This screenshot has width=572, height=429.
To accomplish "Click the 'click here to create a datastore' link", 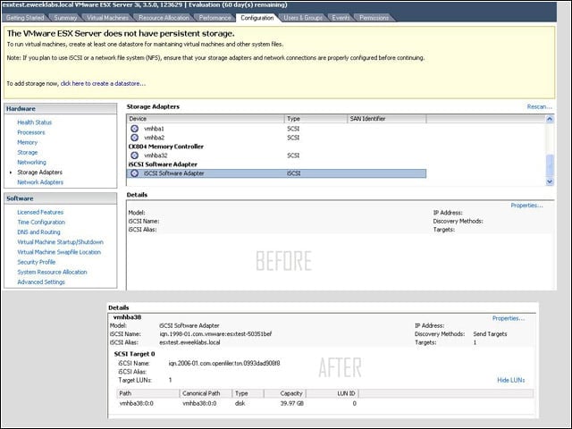I will click(x=103, y=83).
